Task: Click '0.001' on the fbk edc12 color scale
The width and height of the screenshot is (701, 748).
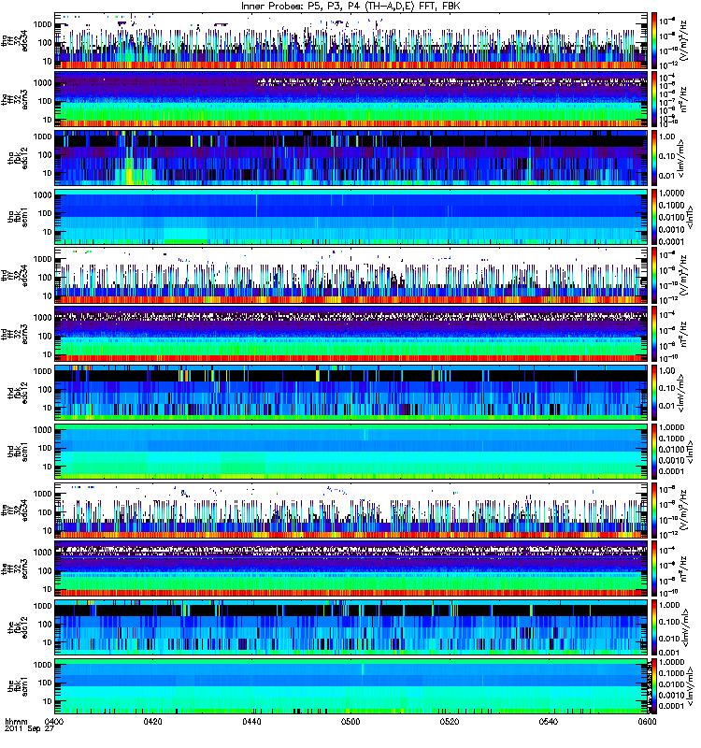Action: click(x=669, y=653)
